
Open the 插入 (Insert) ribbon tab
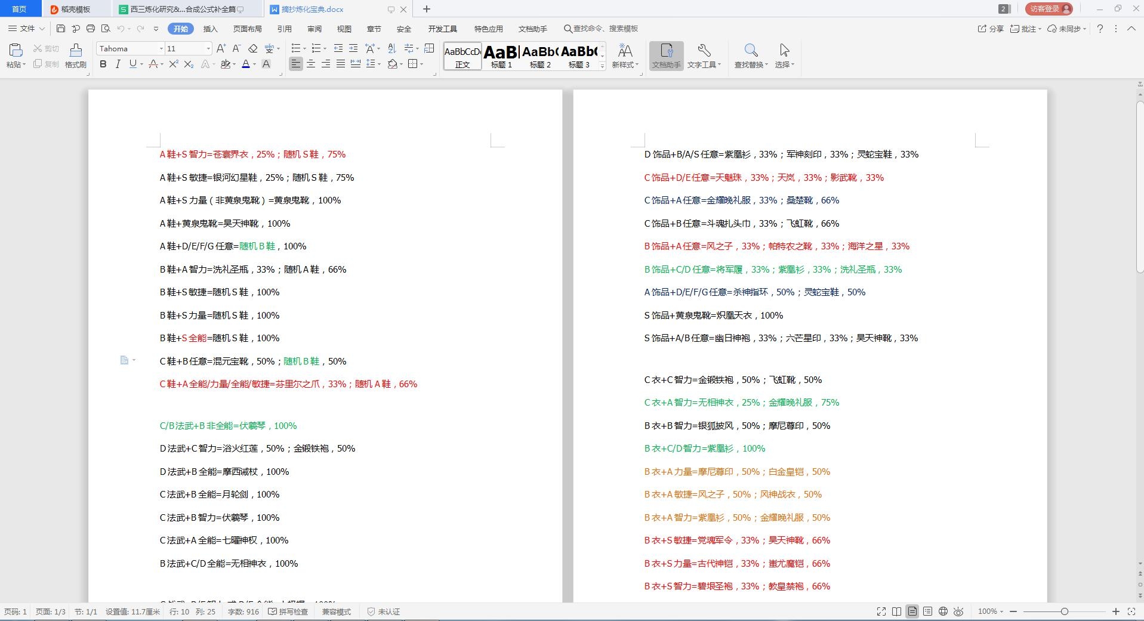(210, 29)
